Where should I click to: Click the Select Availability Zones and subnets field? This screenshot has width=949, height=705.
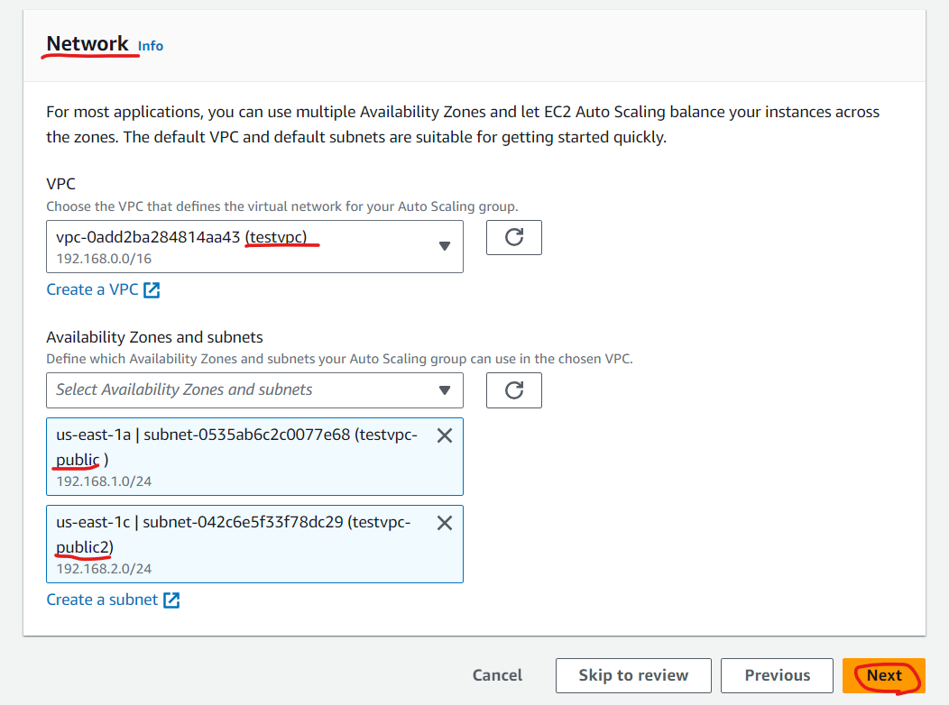point(254,390)
